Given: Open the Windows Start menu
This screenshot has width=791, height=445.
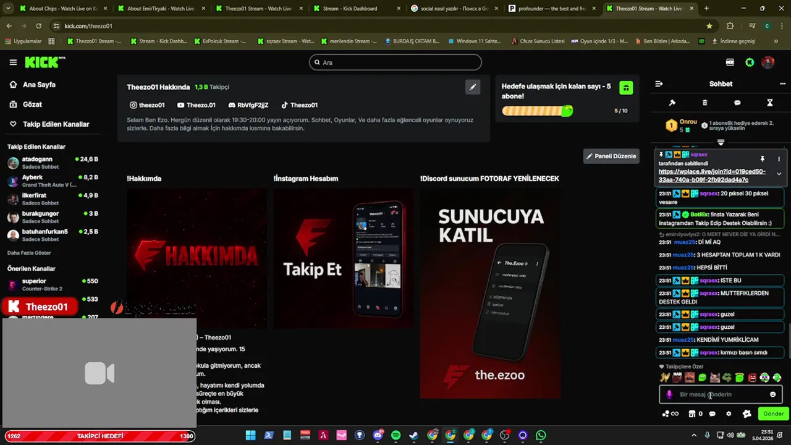Looking at the screenshot, I should click(x=251, y=436).
